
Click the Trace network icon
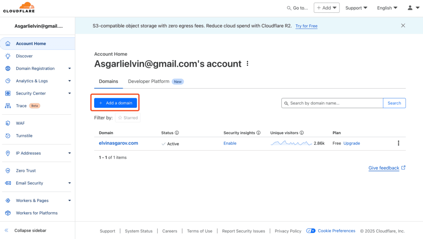(8, 106)
